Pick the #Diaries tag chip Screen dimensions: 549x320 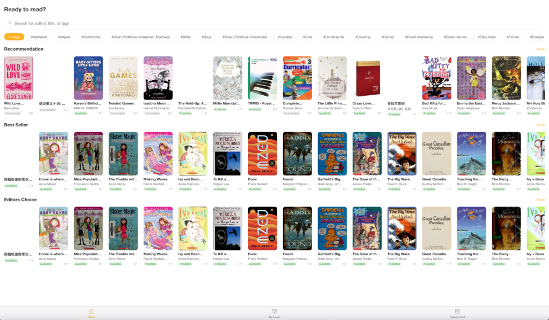[x=388, y=37]
